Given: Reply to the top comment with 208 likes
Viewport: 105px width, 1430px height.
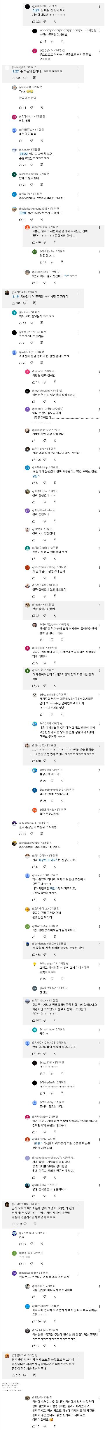Looking at the screenshot, I should pyautogui.click(x=54, y=22).
